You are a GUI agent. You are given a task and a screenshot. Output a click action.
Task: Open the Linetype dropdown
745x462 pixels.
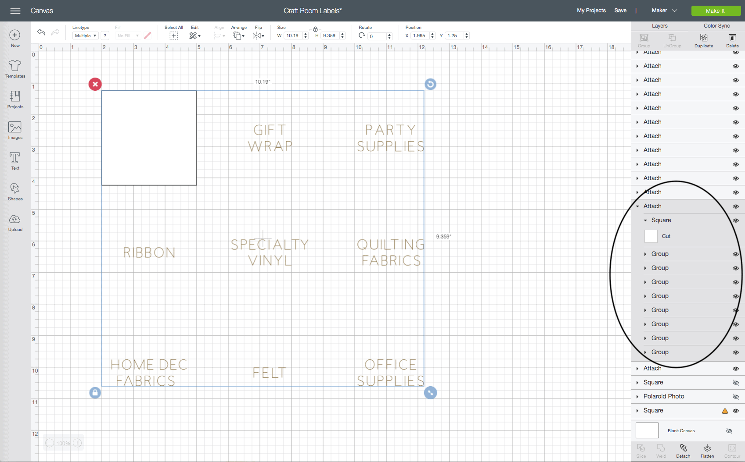click(85, 36)
